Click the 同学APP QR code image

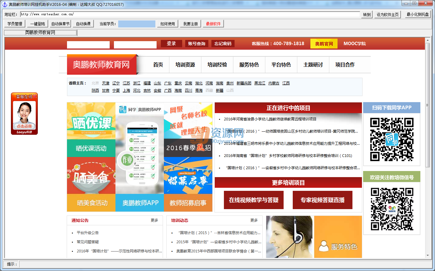(x=392, y=140)
